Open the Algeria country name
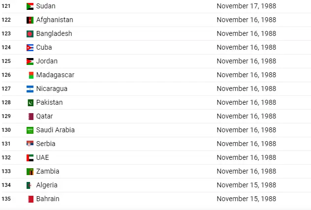Image resolution: width=311 pixels, height=210 pixels. [x=47, y=185]
